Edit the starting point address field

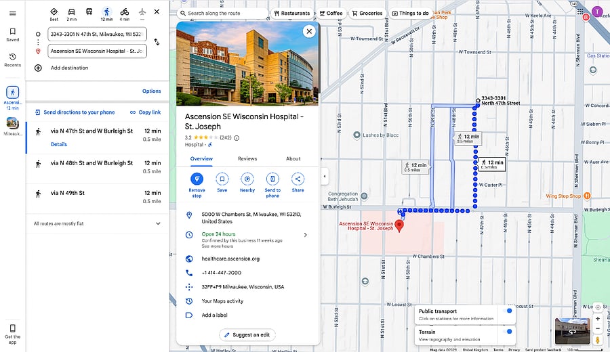(97, 35)
